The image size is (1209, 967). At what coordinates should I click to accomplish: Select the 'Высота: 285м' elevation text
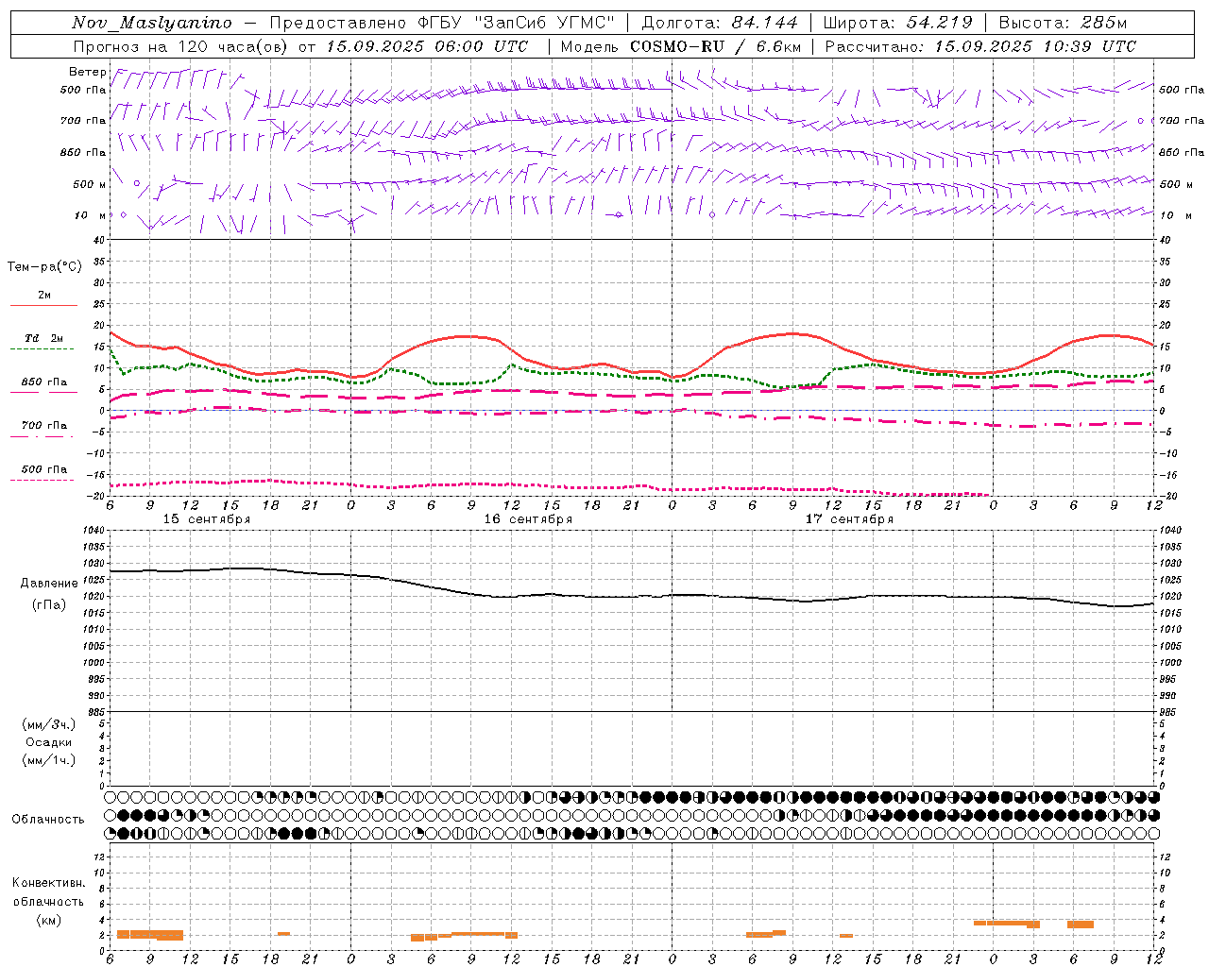tap(1063, 23)
